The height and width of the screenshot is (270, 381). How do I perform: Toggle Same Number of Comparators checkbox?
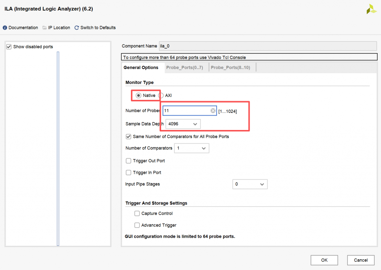[128, 137]
